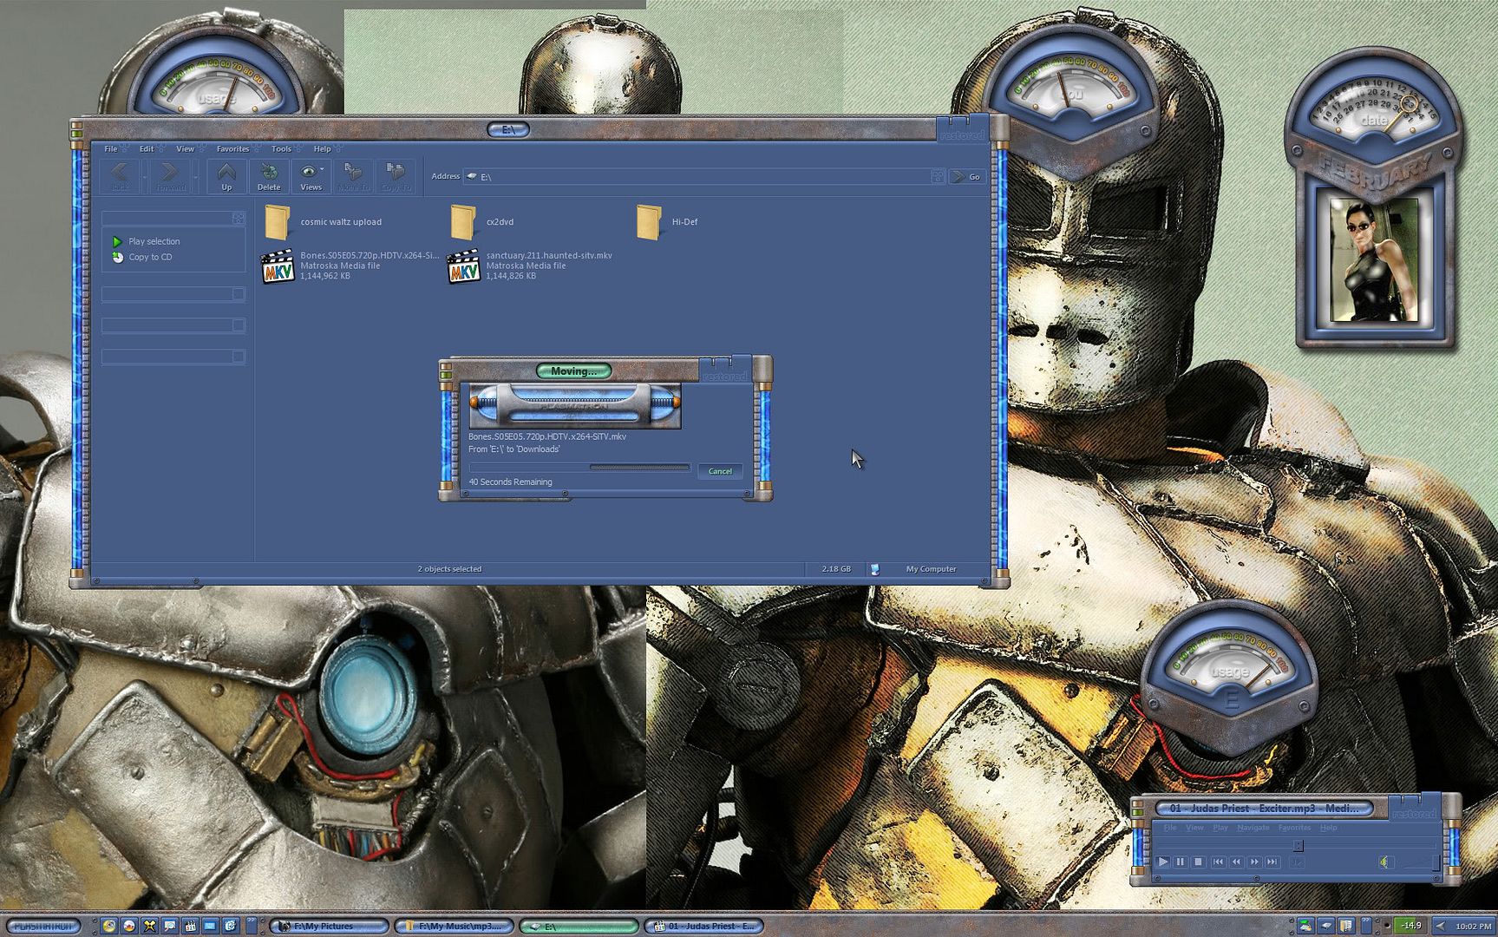The image size is (1498, 937).
Task: Click '40 Seconds Remaining' text
Action: pos(511,482)
